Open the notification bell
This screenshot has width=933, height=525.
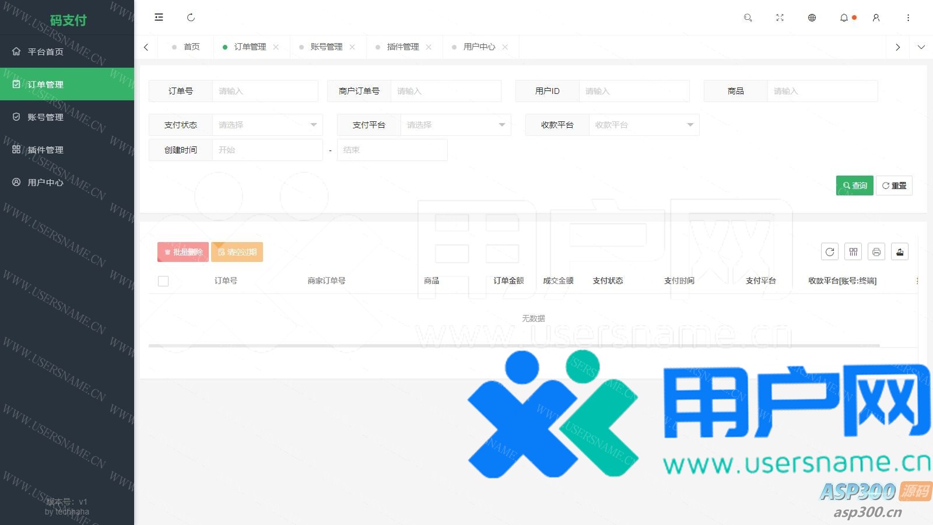(844, 17)
